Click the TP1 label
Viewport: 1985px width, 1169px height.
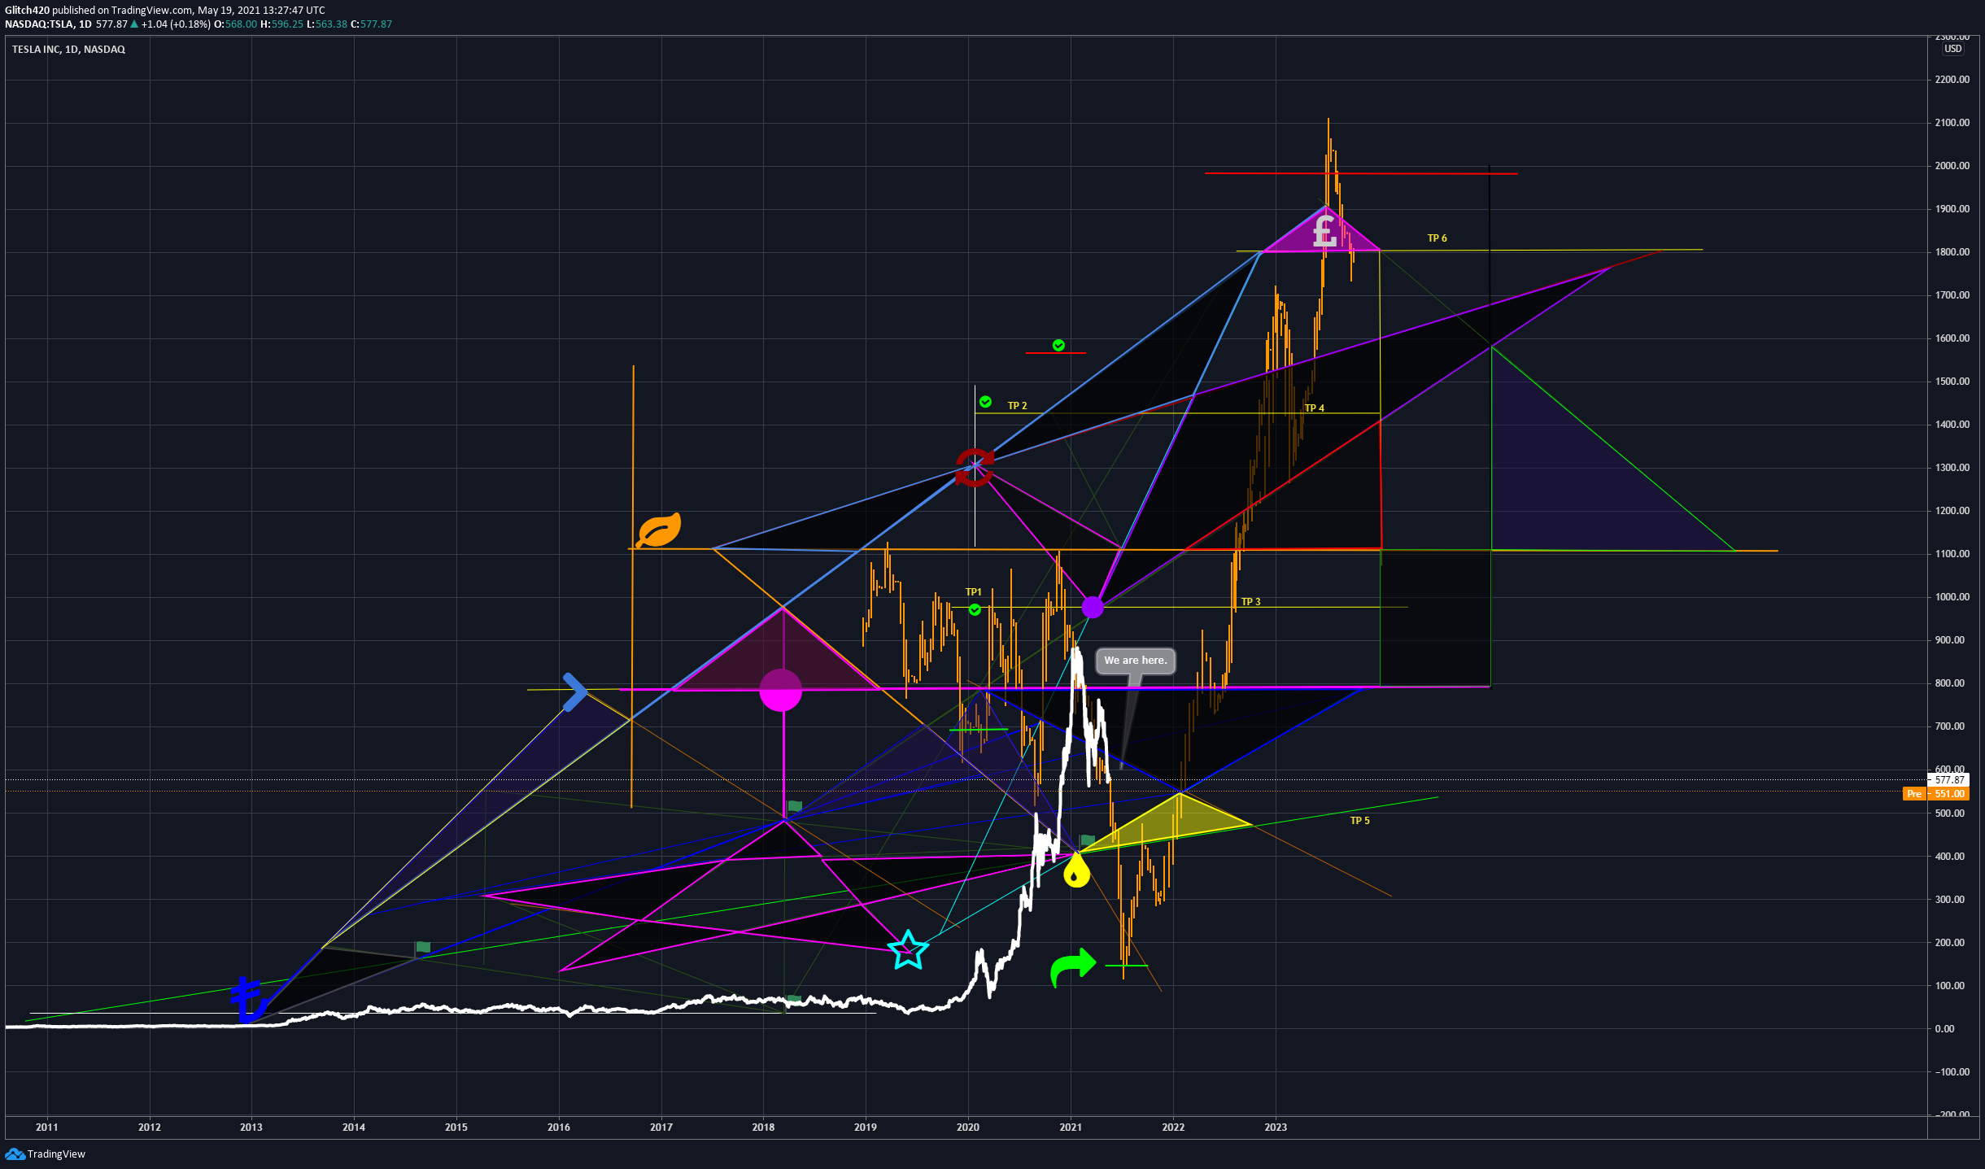(974, 592)
